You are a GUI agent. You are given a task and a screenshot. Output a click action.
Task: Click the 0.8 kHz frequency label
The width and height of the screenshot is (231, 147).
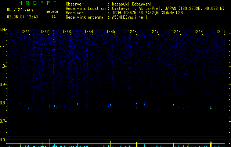click(x=3, y=103)
